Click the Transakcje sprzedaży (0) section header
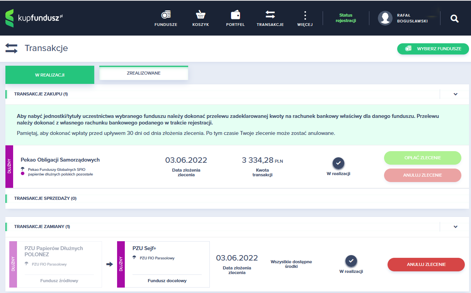Image resolution: width=471 pixels, height=293 pixels. [x=46, y=198]
